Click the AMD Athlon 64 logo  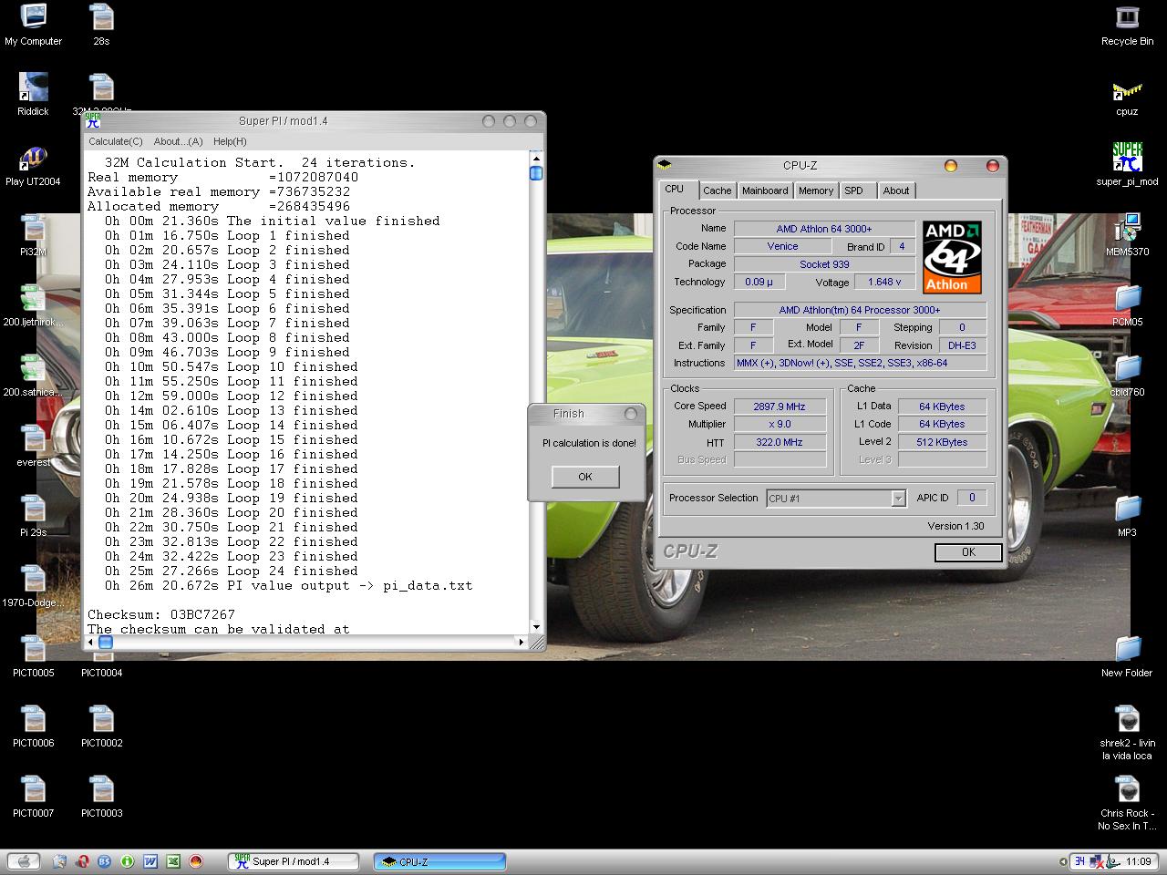952,257
